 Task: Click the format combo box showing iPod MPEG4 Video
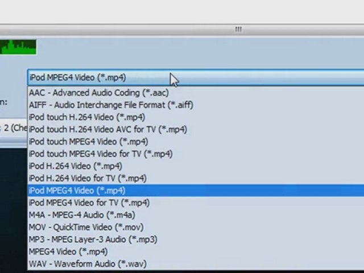click(193, 77)
